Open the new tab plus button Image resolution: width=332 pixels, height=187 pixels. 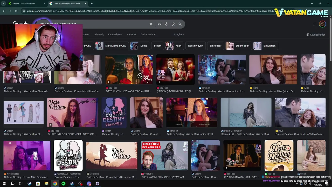[92, 4]
